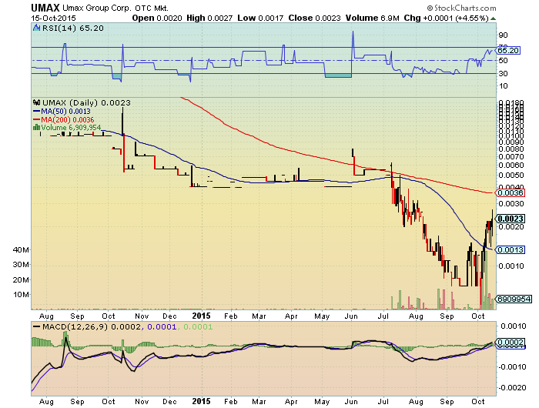Viewport: 539px width, 408px height.
Task: Click the Open 0.0020 value
Action: 157,18
